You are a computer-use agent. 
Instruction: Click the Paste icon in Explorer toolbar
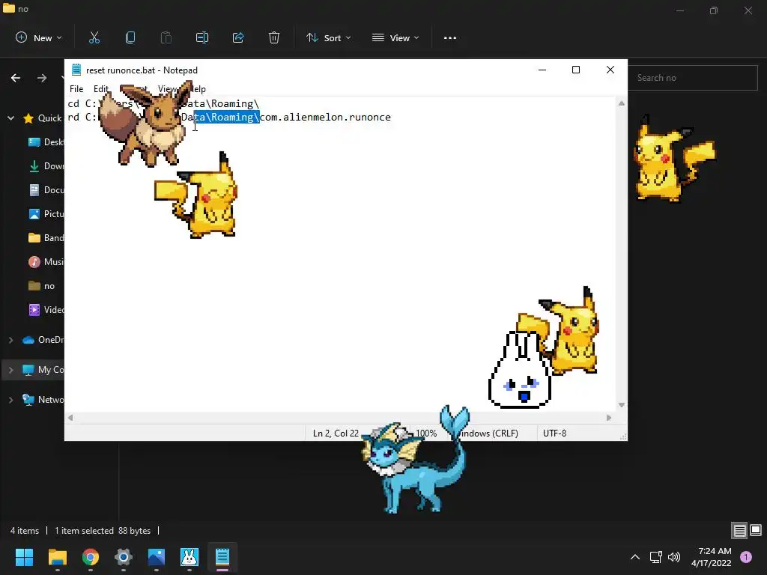(166, 37)
